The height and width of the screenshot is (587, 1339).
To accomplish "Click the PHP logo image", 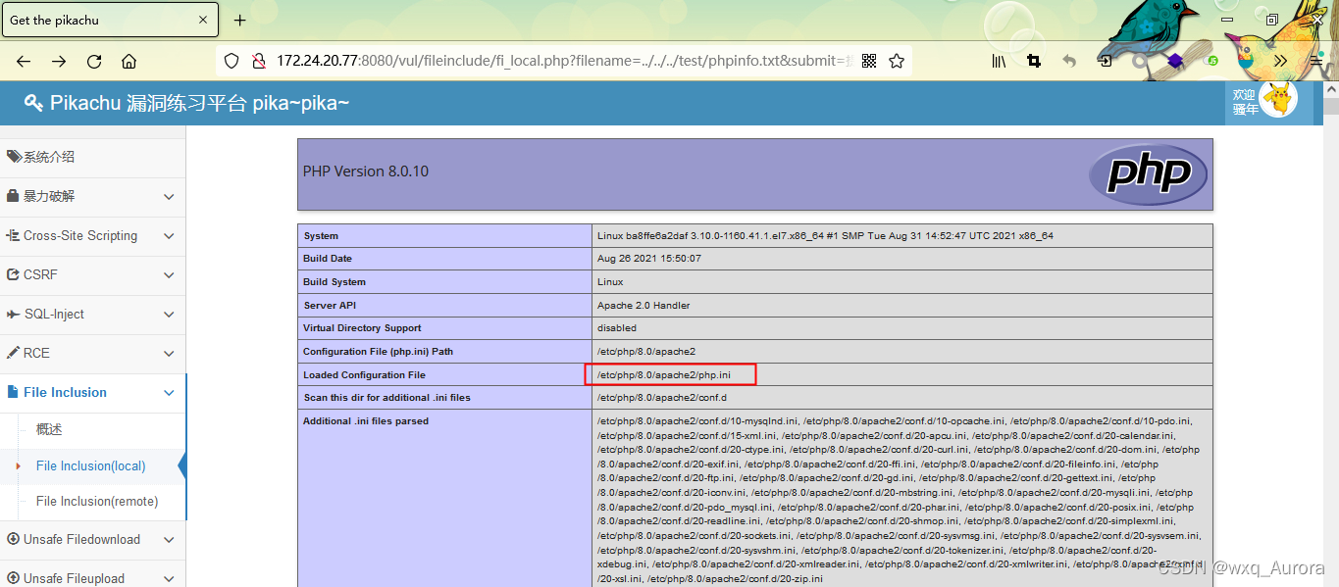I will tap(1148, 173).
